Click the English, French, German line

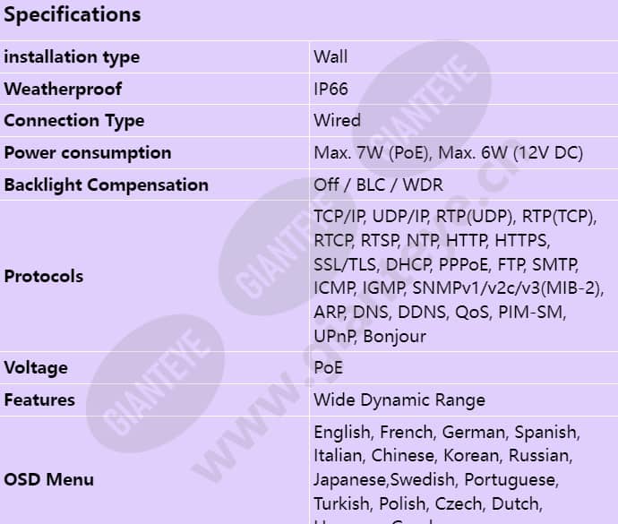pos(447,433)
